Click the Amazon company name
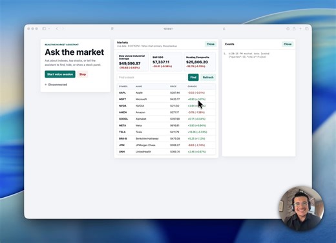This screenshot has width=336, height=243. point(140,112)
